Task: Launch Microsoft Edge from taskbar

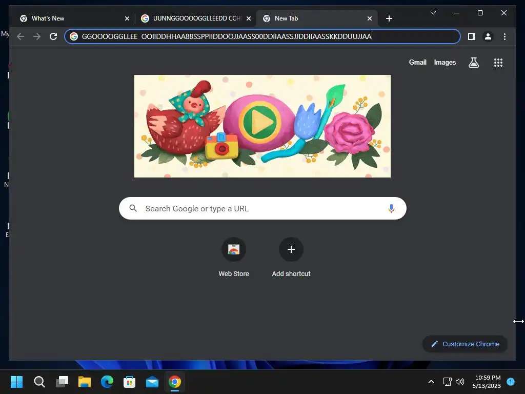Action: 107,382
